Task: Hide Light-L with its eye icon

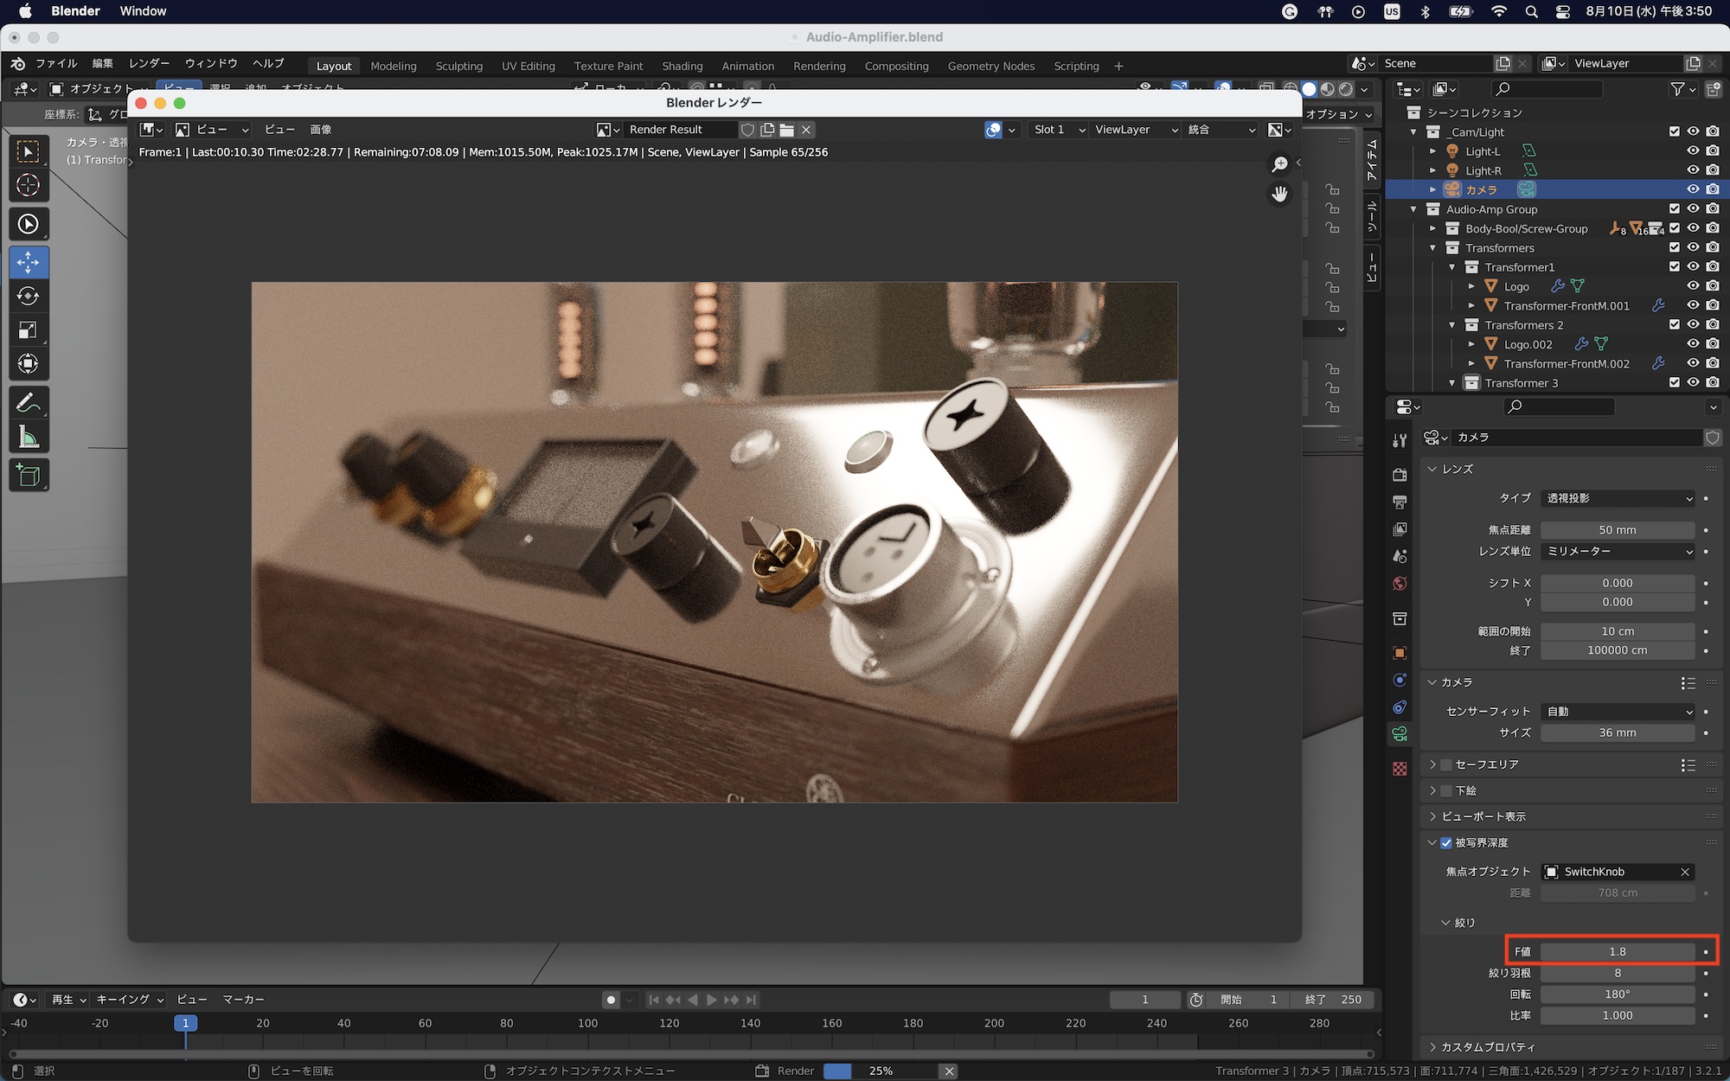Action: click(1693, 150)
